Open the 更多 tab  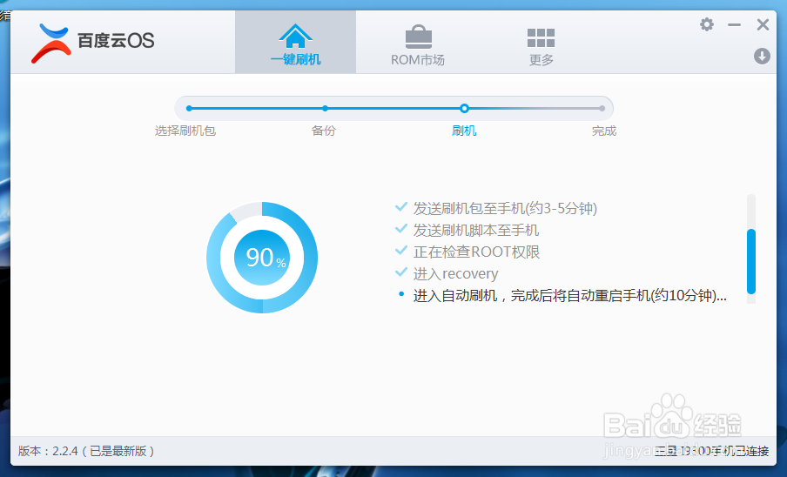pos(541,47)
